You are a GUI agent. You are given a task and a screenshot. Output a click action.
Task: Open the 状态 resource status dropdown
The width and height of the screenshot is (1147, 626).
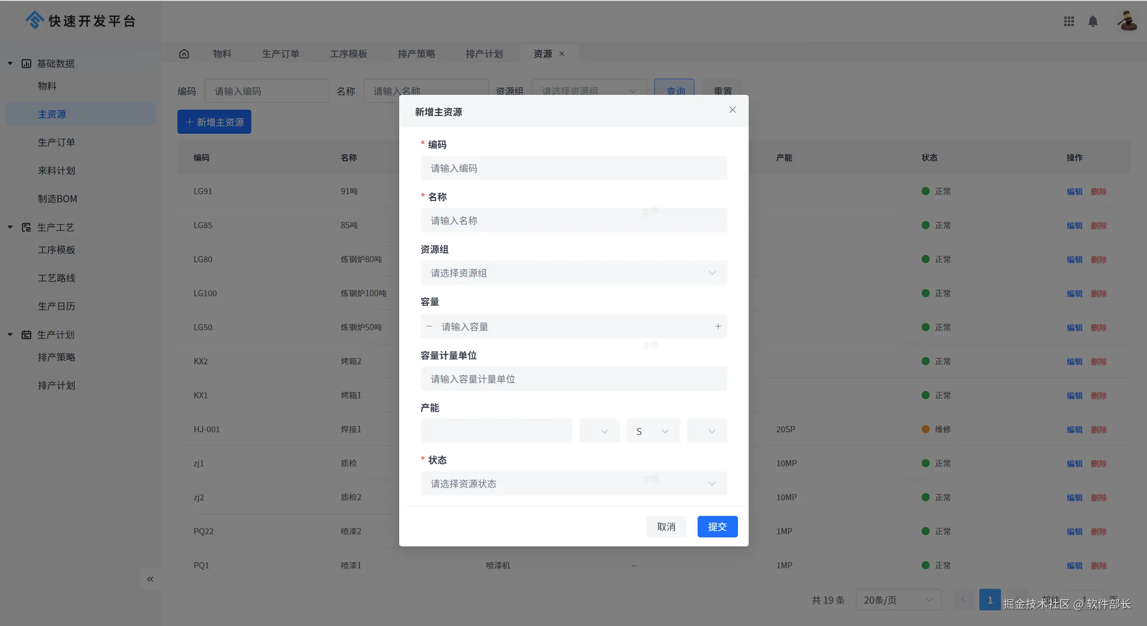pos(573,484)
